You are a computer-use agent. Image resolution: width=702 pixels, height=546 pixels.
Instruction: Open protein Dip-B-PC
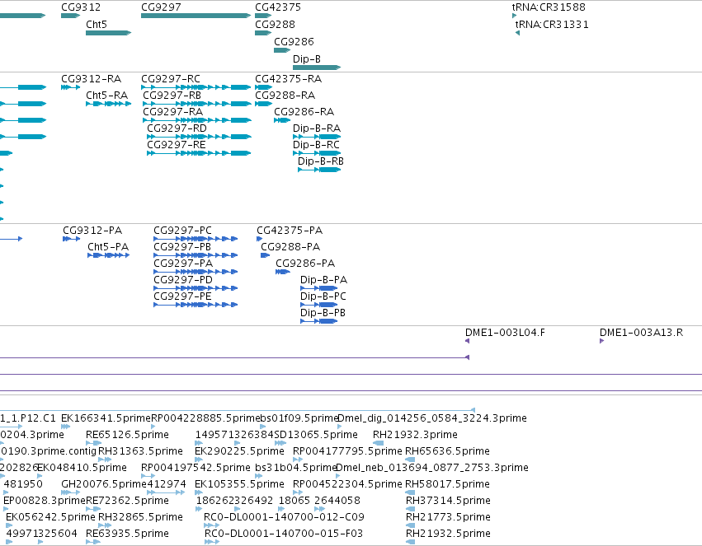click(x=323, y=297)
